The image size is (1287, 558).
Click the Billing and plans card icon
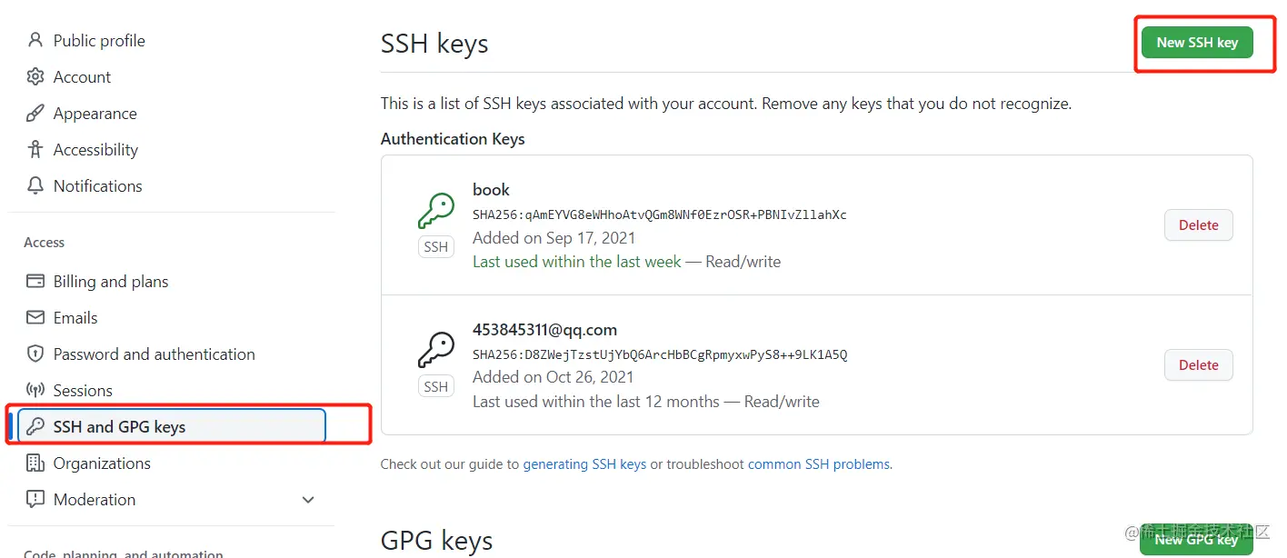point(35,281)
